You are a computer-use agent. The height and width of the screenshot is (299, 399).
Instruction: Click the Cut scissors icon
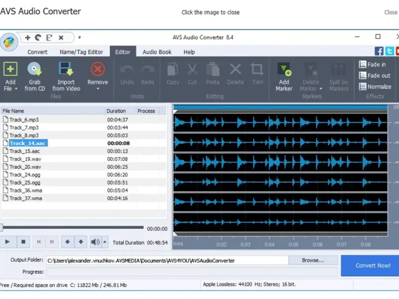[192, 69]
